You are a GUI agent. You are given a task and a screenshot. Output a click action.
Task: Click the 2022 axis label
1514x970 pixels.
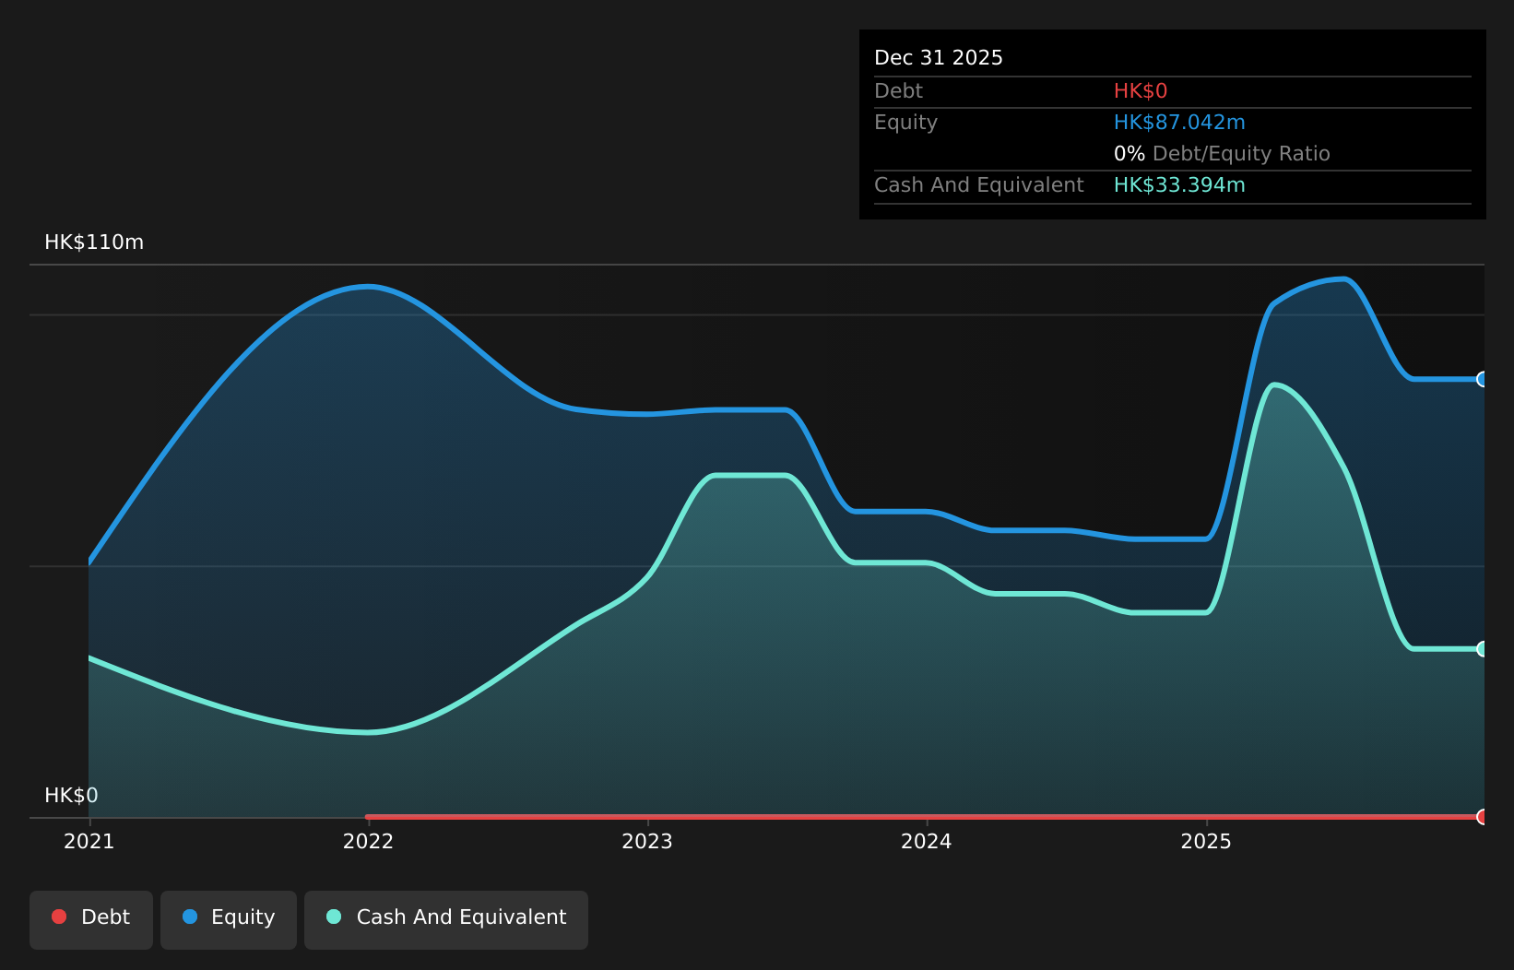pos(368,842)
